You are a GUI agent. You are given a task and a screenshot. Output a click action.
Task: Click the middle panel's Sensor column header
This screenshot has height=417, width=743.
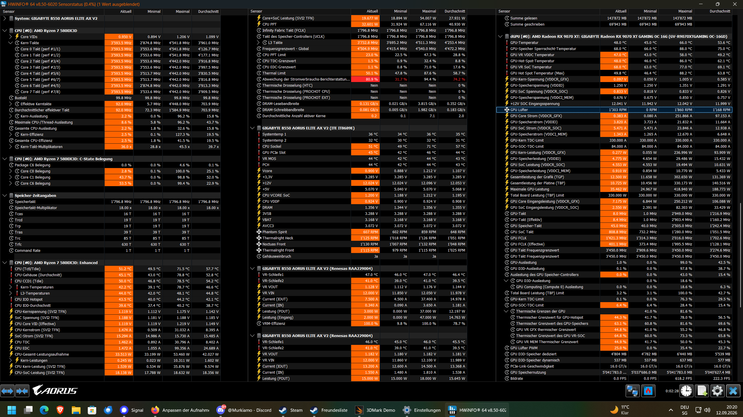299,11
